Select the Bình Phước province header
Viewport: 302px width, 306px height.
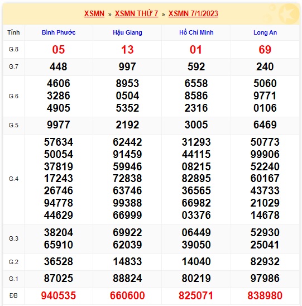[59, 32]
